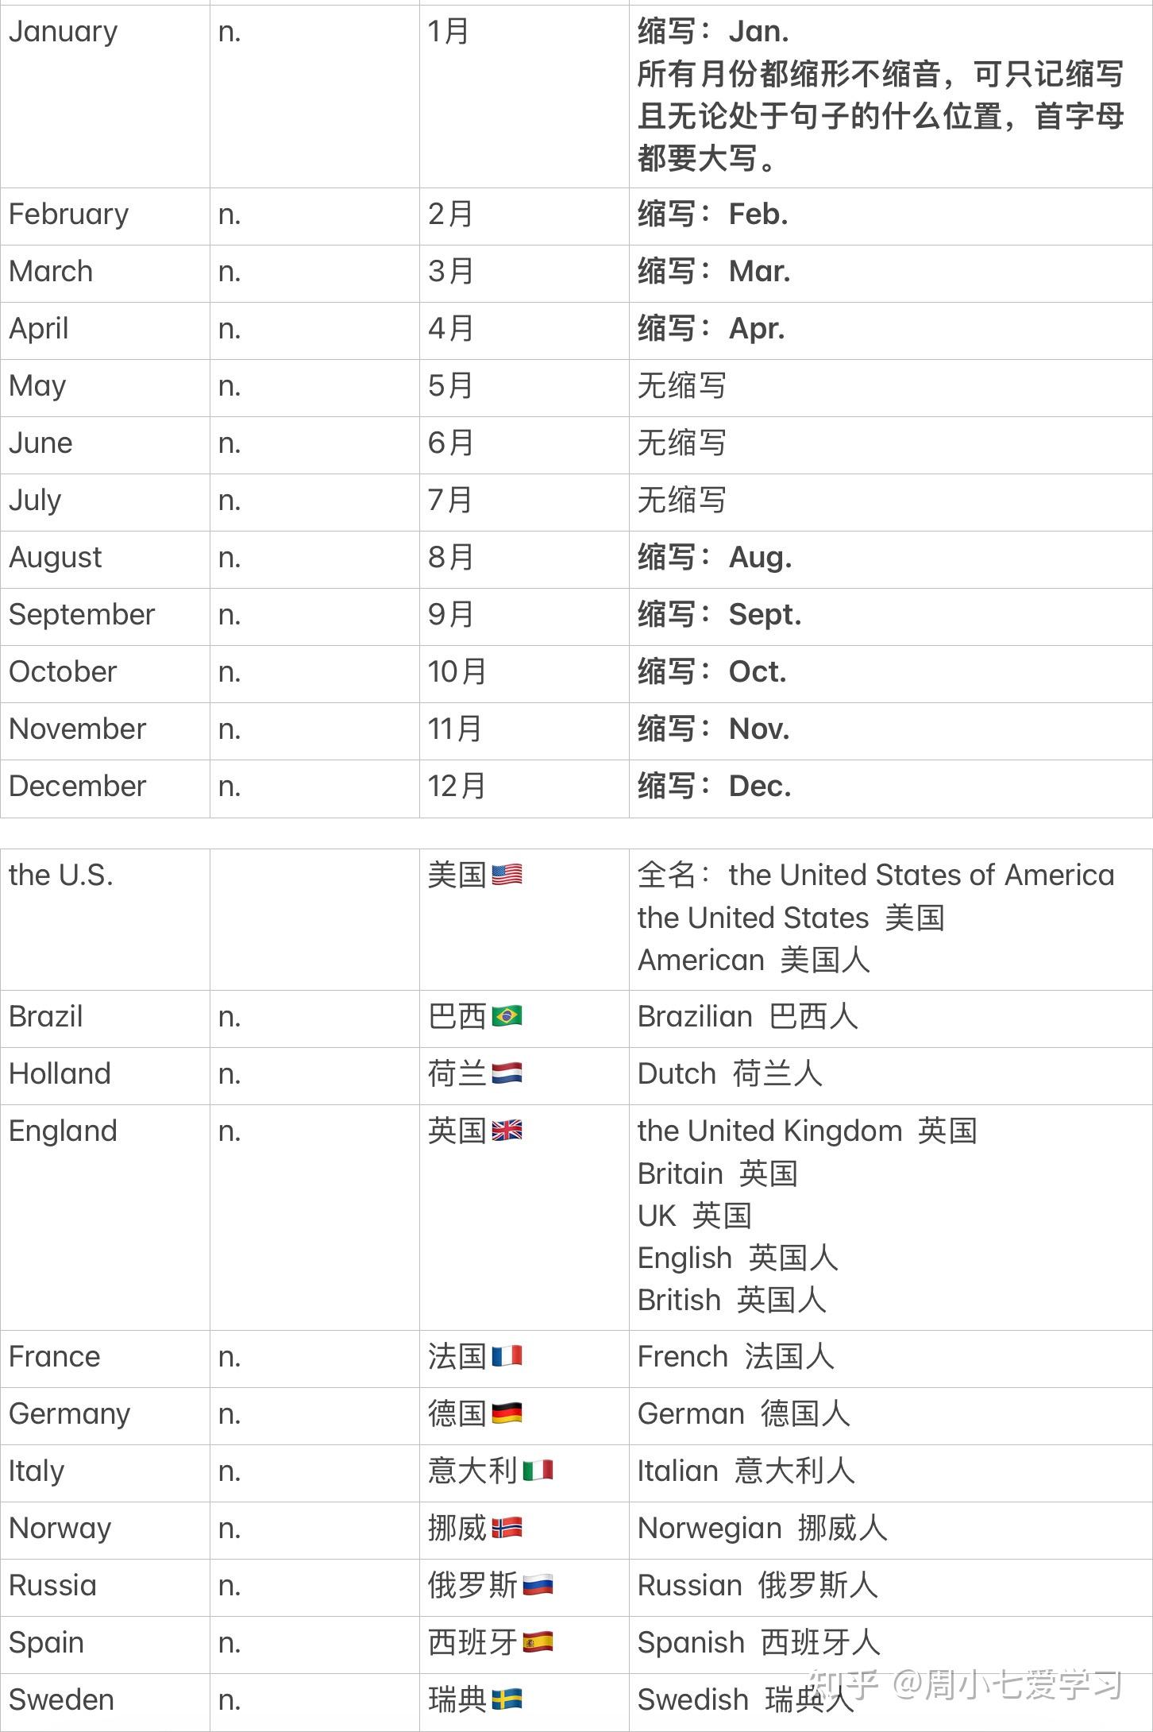Click the German flag beside 德国

(507, 1413)
